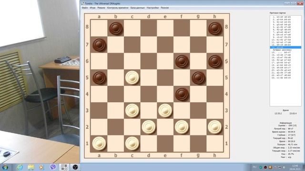Select the white piece on f2
The width and height of the screenshot is (305, 171).
point(182,127)
